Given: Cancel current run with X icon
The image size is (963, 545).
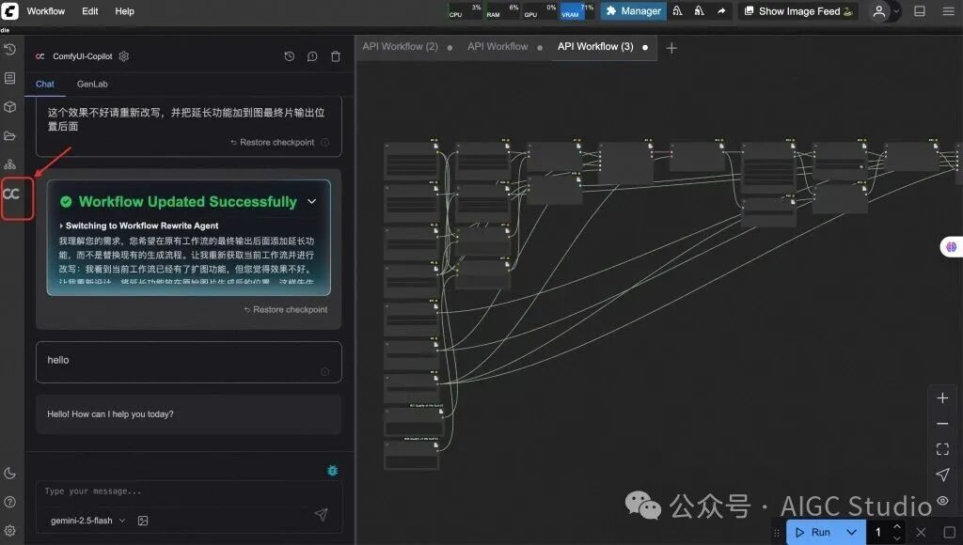Looking at the screenshot, I should coord(921,532).
